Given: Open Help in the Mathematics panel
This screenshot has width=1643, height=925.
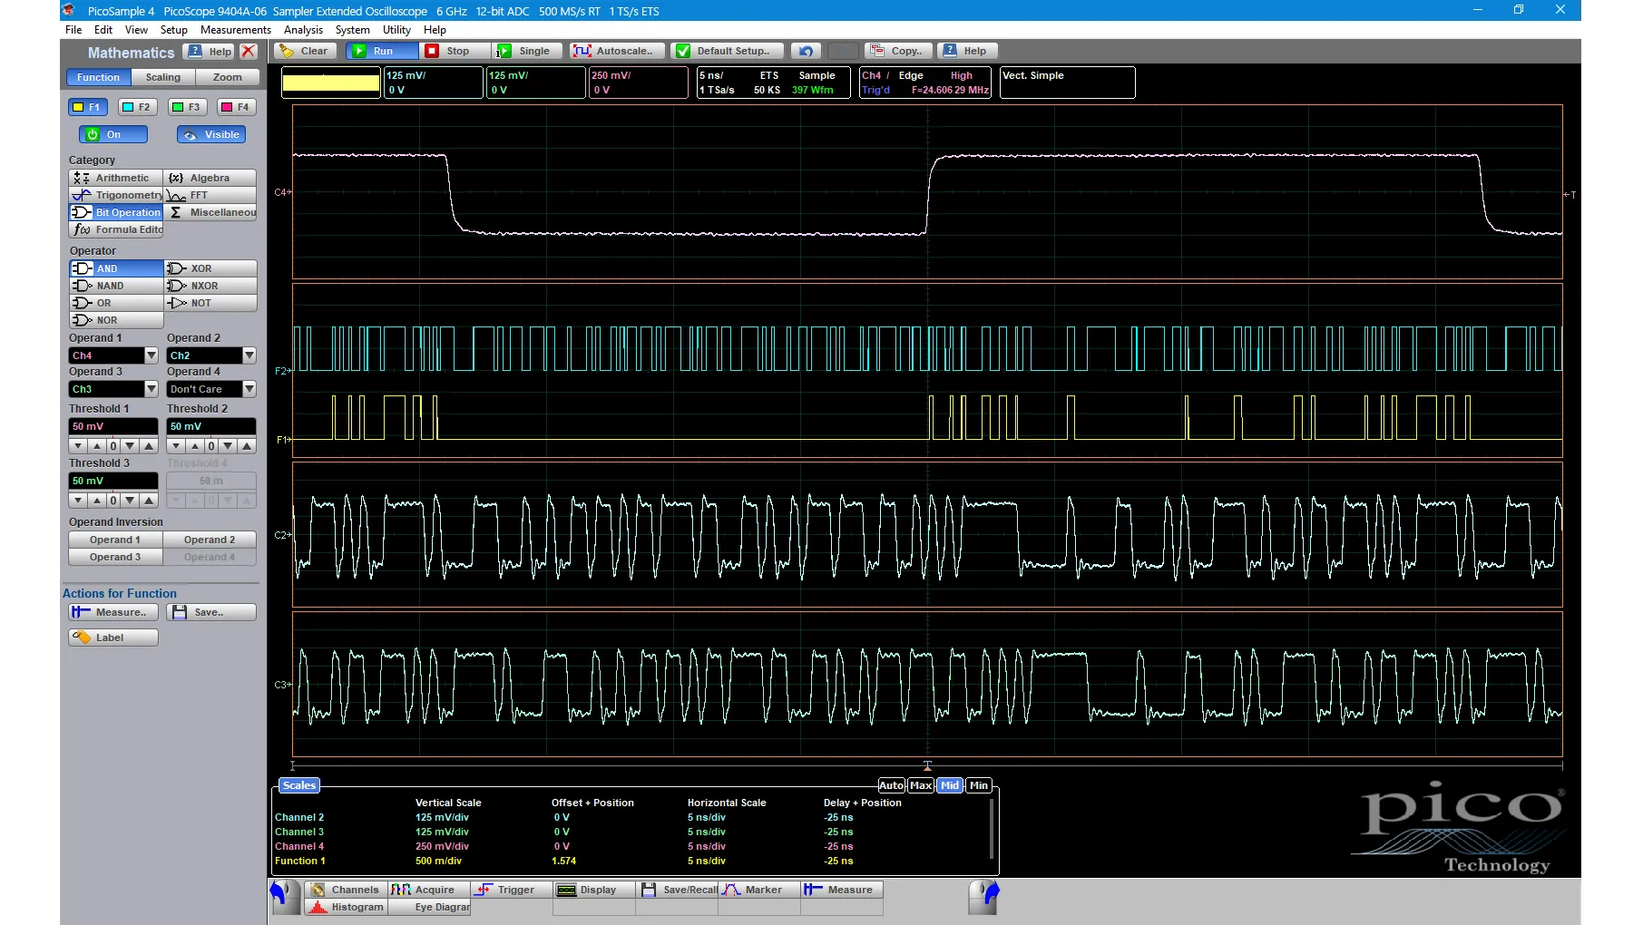Looking at the screenshot, I should 210,52.
